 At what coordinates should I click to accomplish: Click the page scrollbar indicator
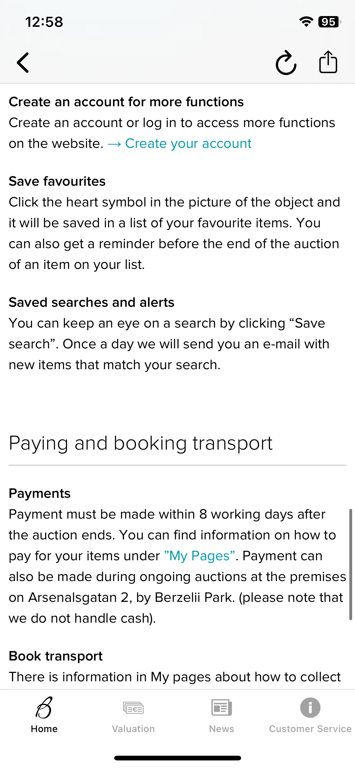point(350,564)
